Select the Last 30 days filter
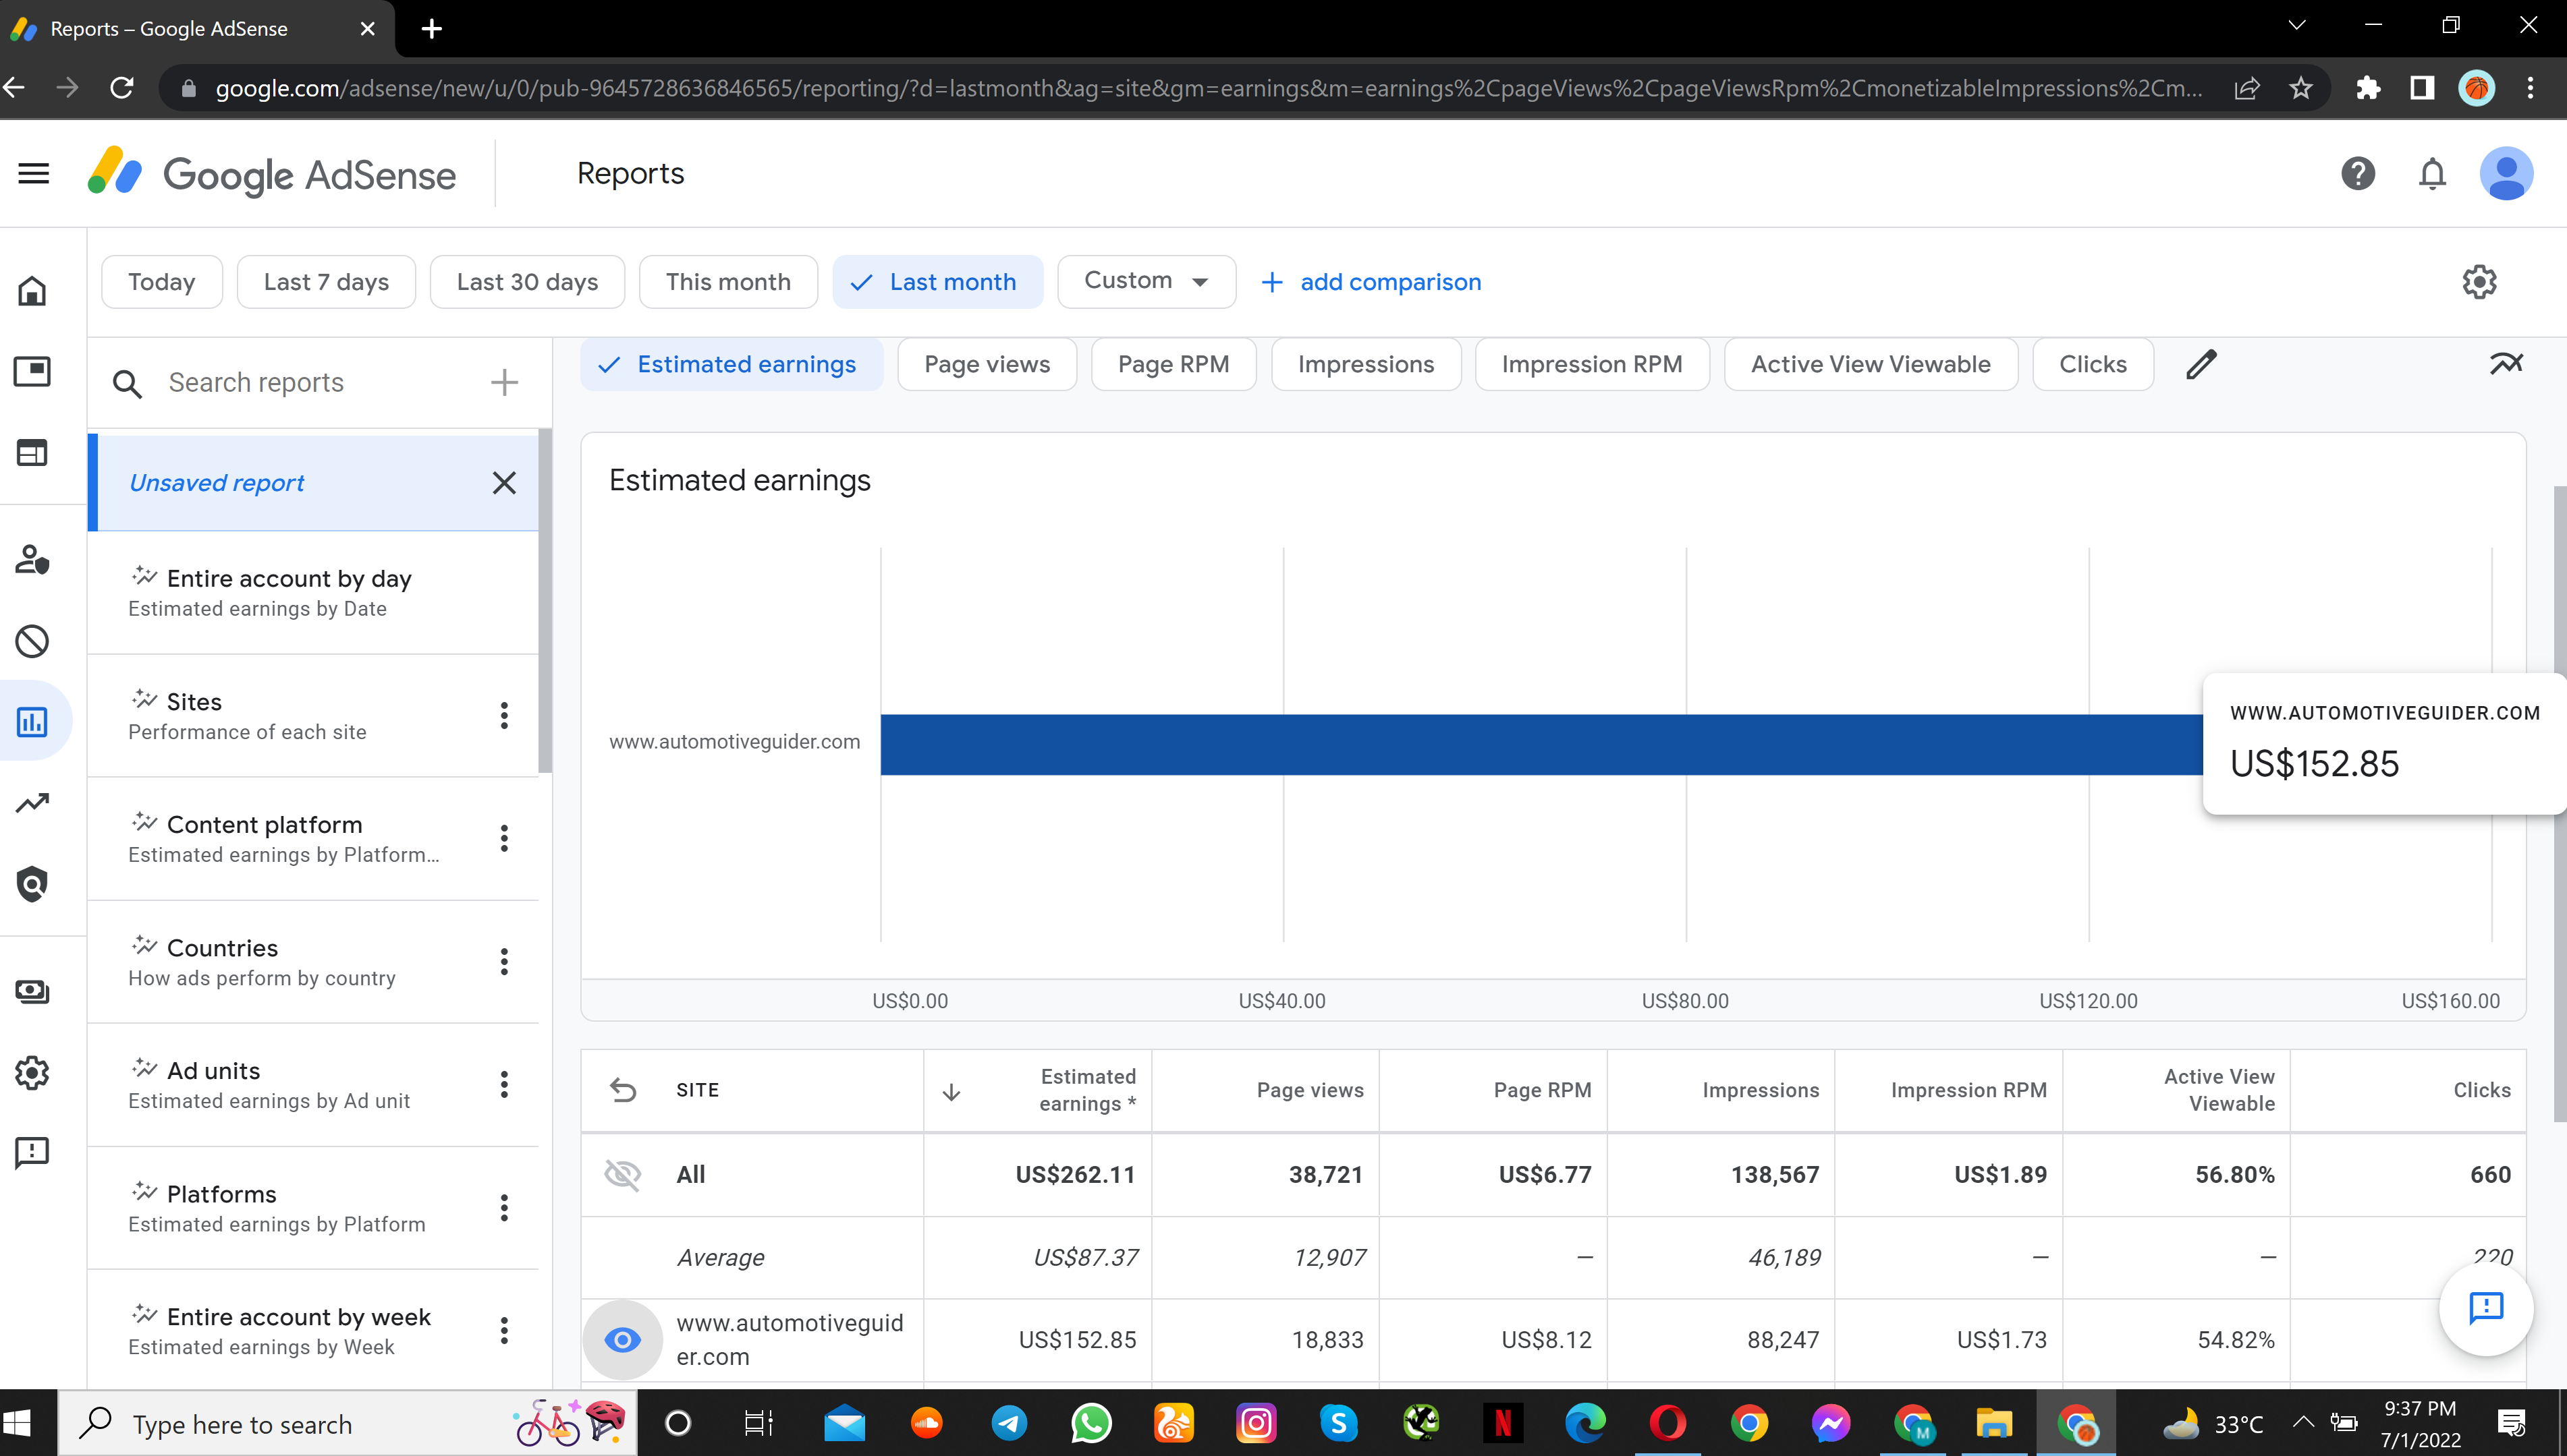 527,282
